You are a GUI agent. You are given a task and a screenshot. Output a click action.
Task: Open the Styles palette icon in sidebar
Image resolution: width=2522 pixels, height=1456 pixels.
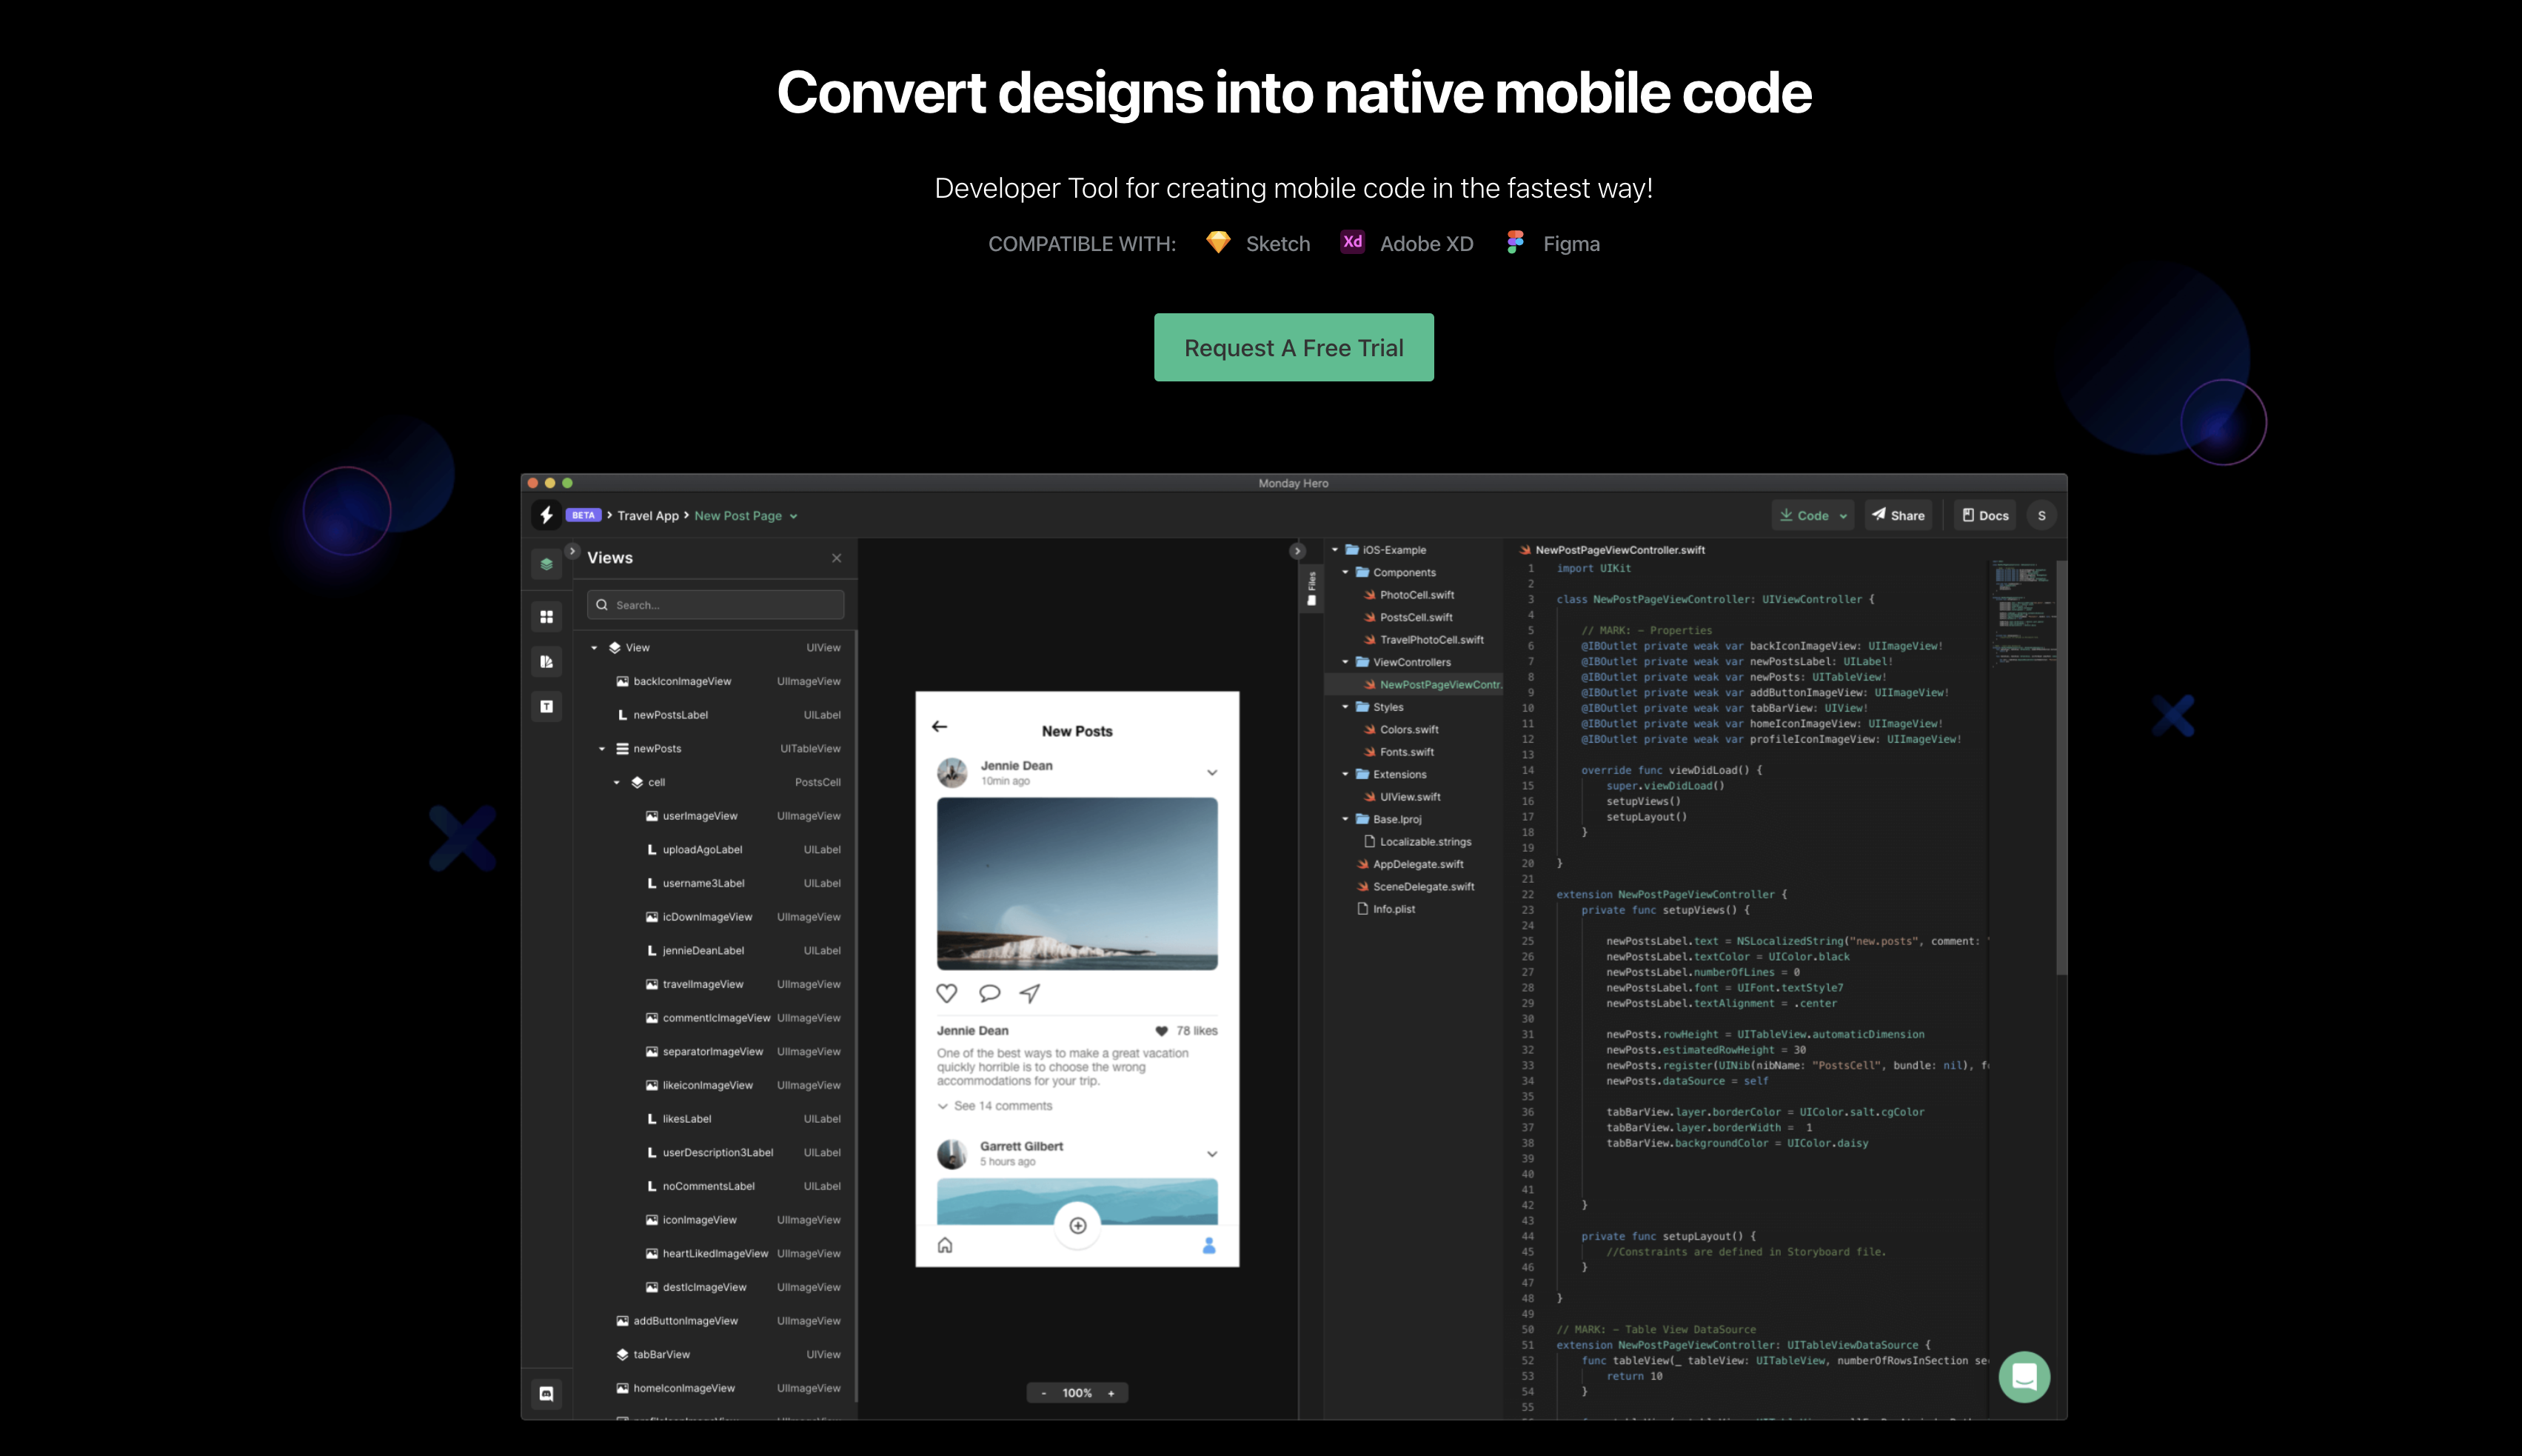click(x=546, y=661)
